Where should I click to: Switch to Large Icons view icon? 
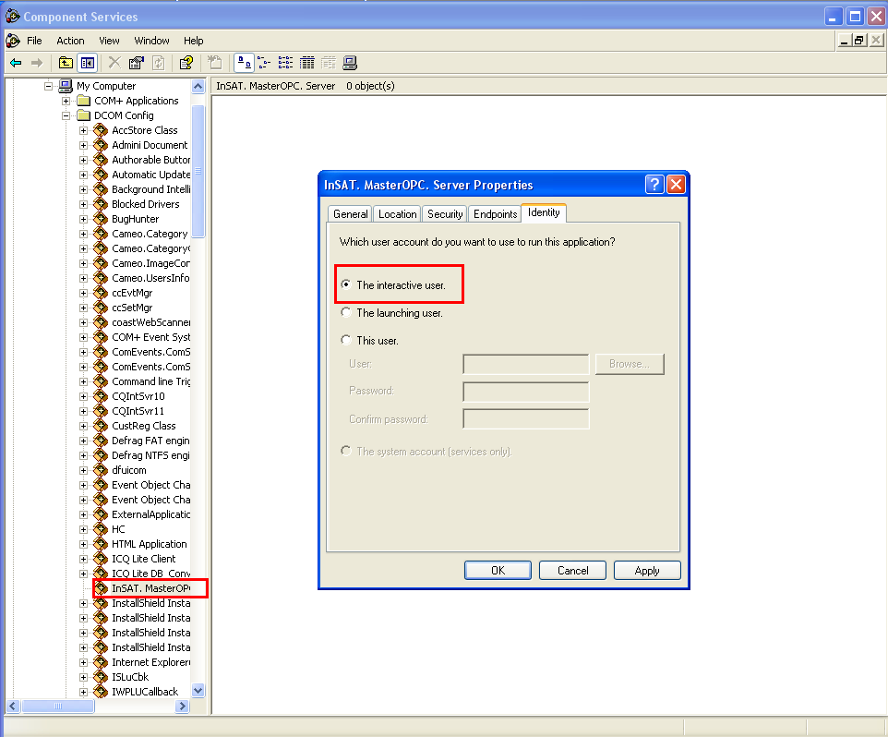click(244, 63)
